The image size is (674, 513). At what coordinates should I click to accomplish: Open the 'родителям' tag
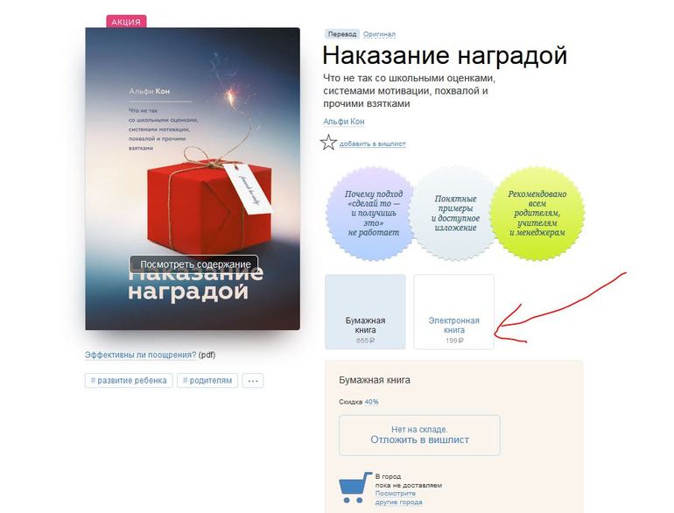coord(207,381)
